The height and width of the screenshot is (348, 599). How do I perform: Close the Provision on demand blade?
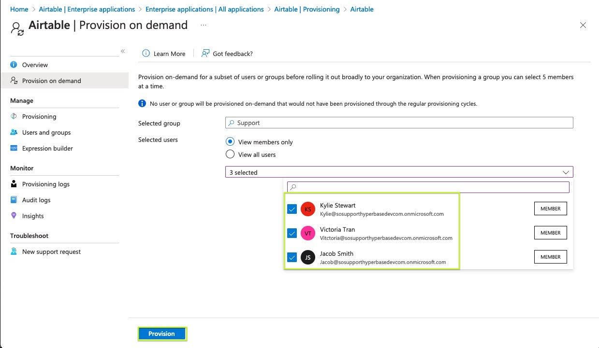coord(583,25)
